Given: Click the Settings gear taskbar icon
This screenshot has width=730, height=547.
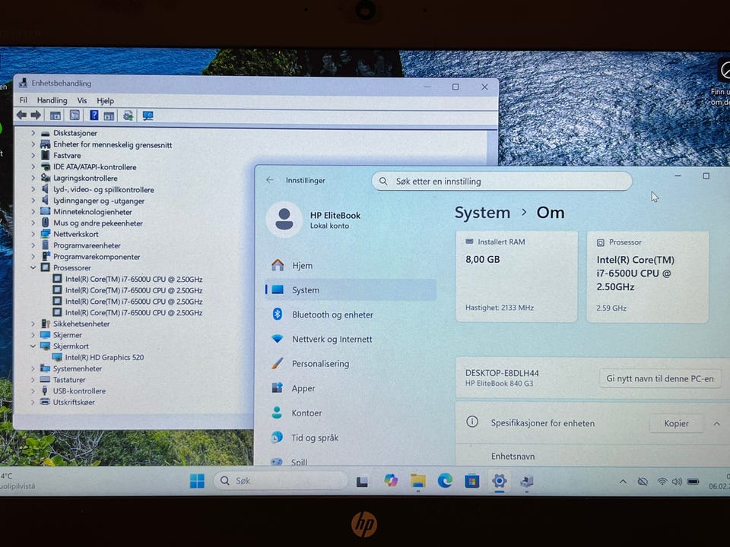Looking at the screenshot, I should [x=499, y=480].
